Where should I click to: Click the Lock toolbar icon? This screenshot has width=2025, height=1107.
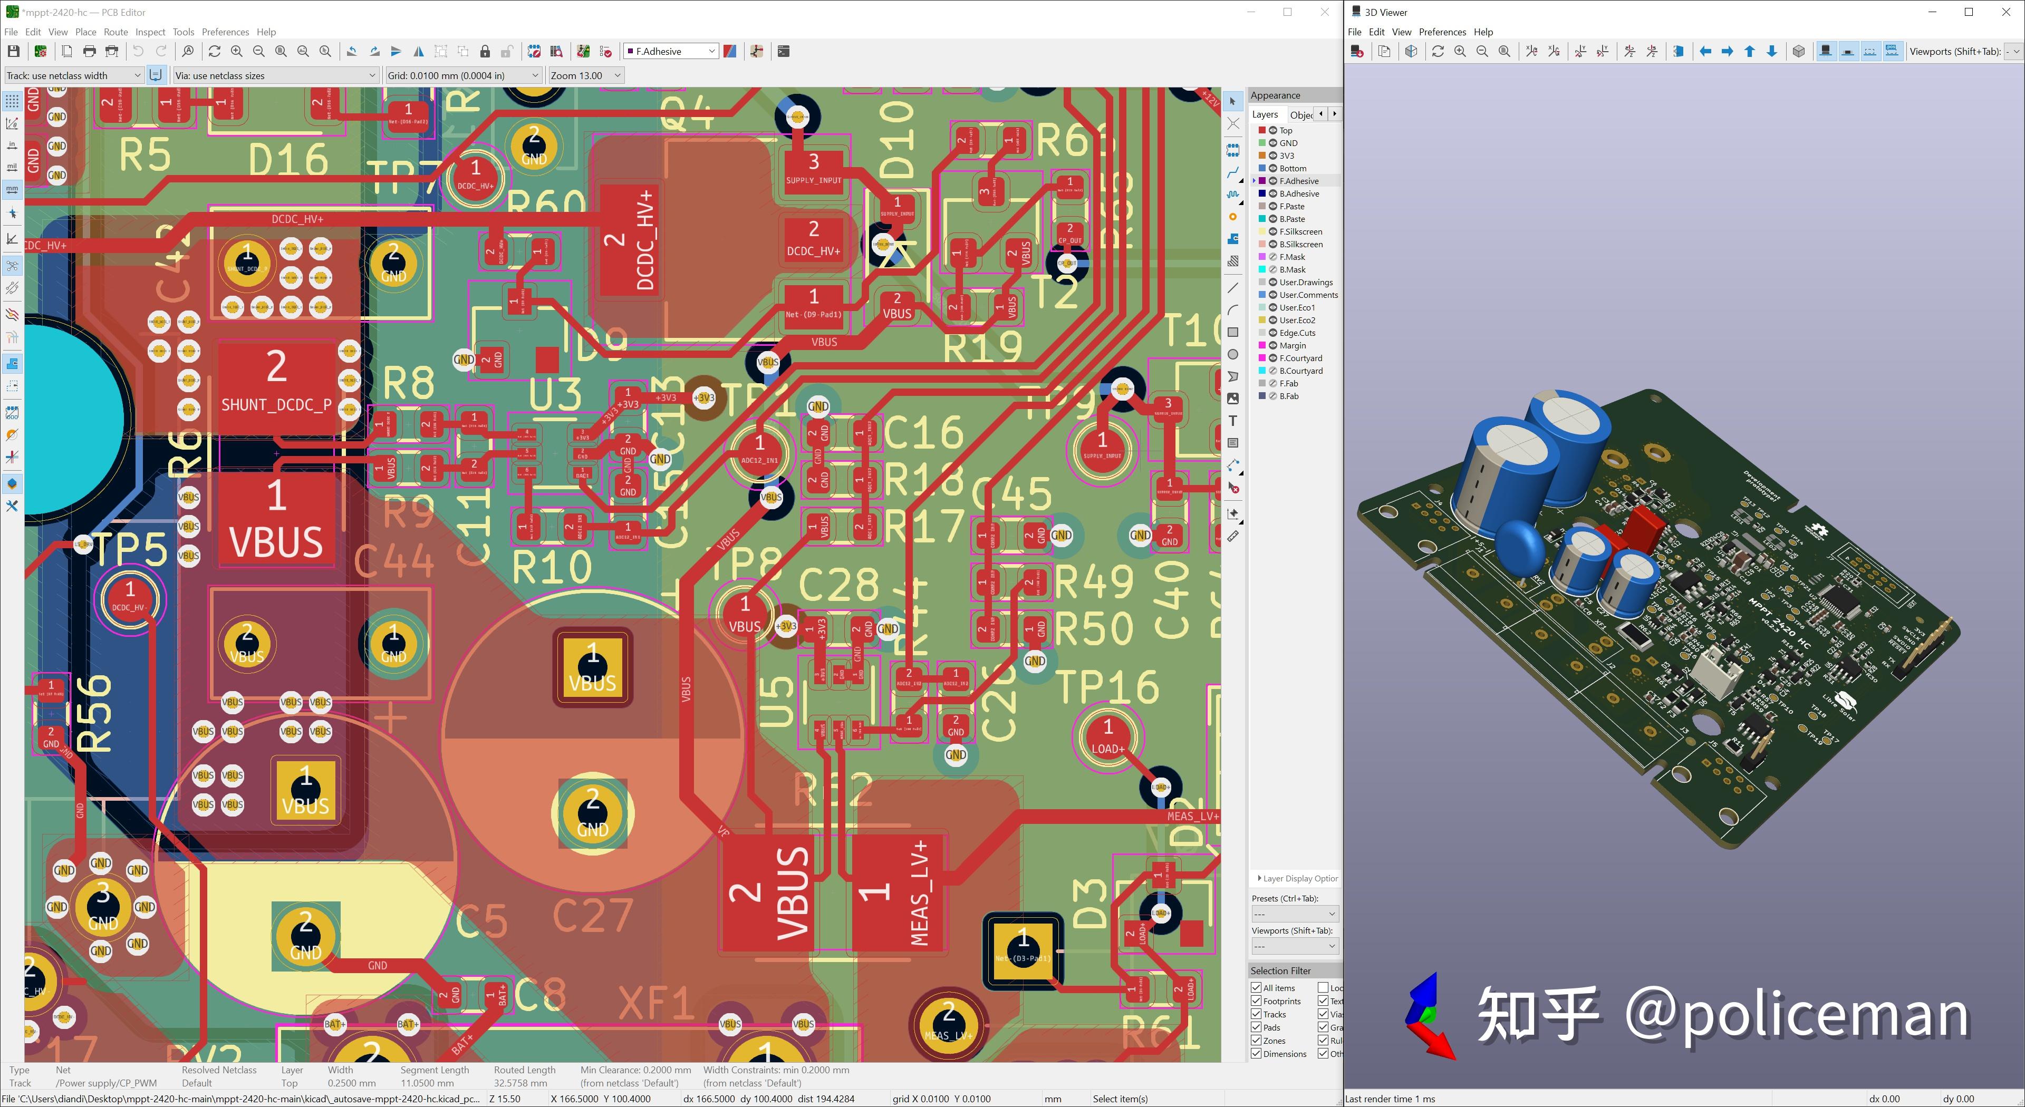point(485,51)
